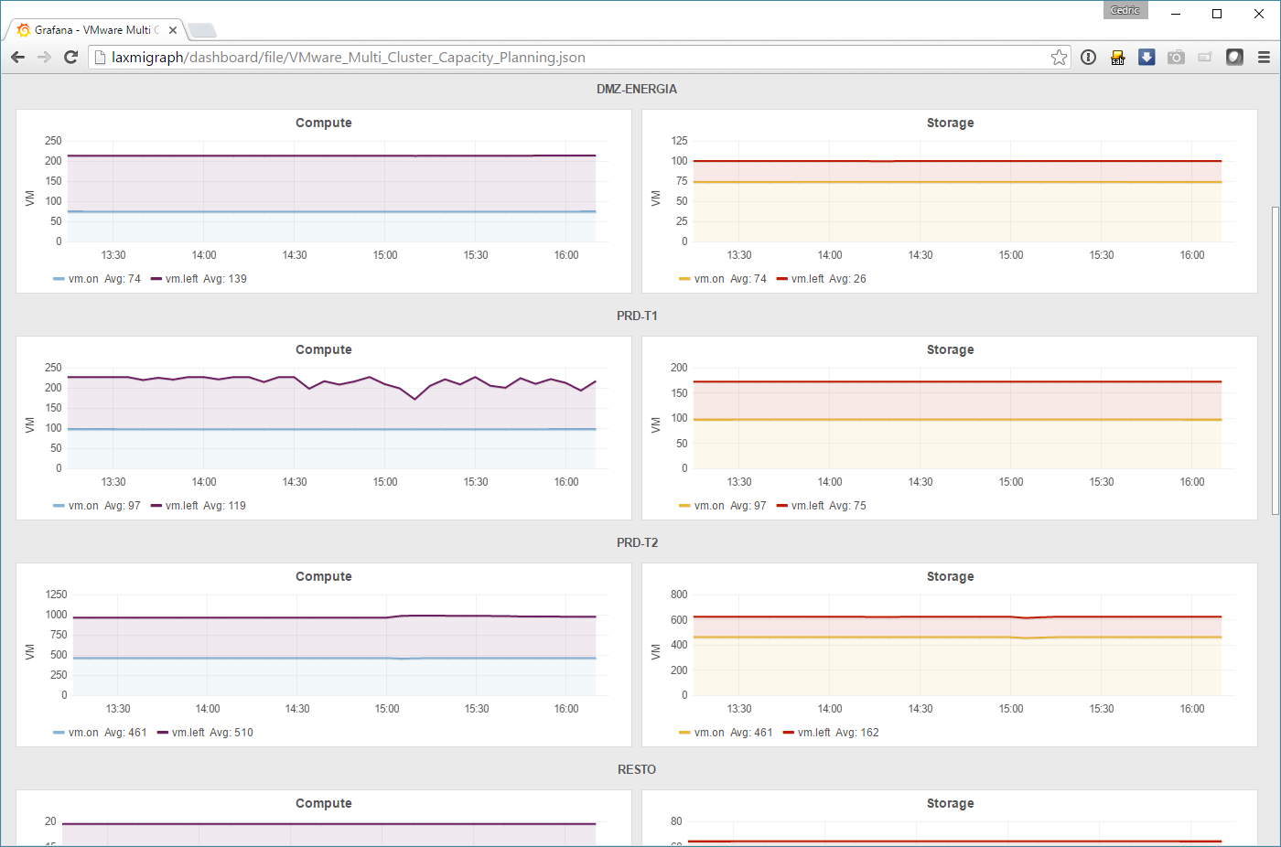Click the camera screenshot extension icon

click(x=1176, y=58)
